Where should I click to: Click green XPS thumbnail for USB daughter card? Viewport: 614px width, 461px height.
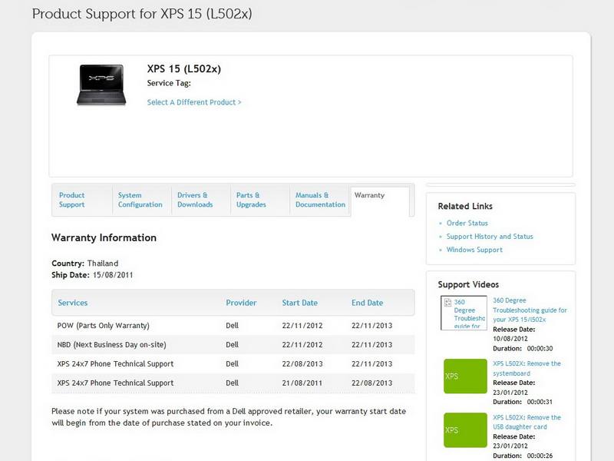pos(465,430)
